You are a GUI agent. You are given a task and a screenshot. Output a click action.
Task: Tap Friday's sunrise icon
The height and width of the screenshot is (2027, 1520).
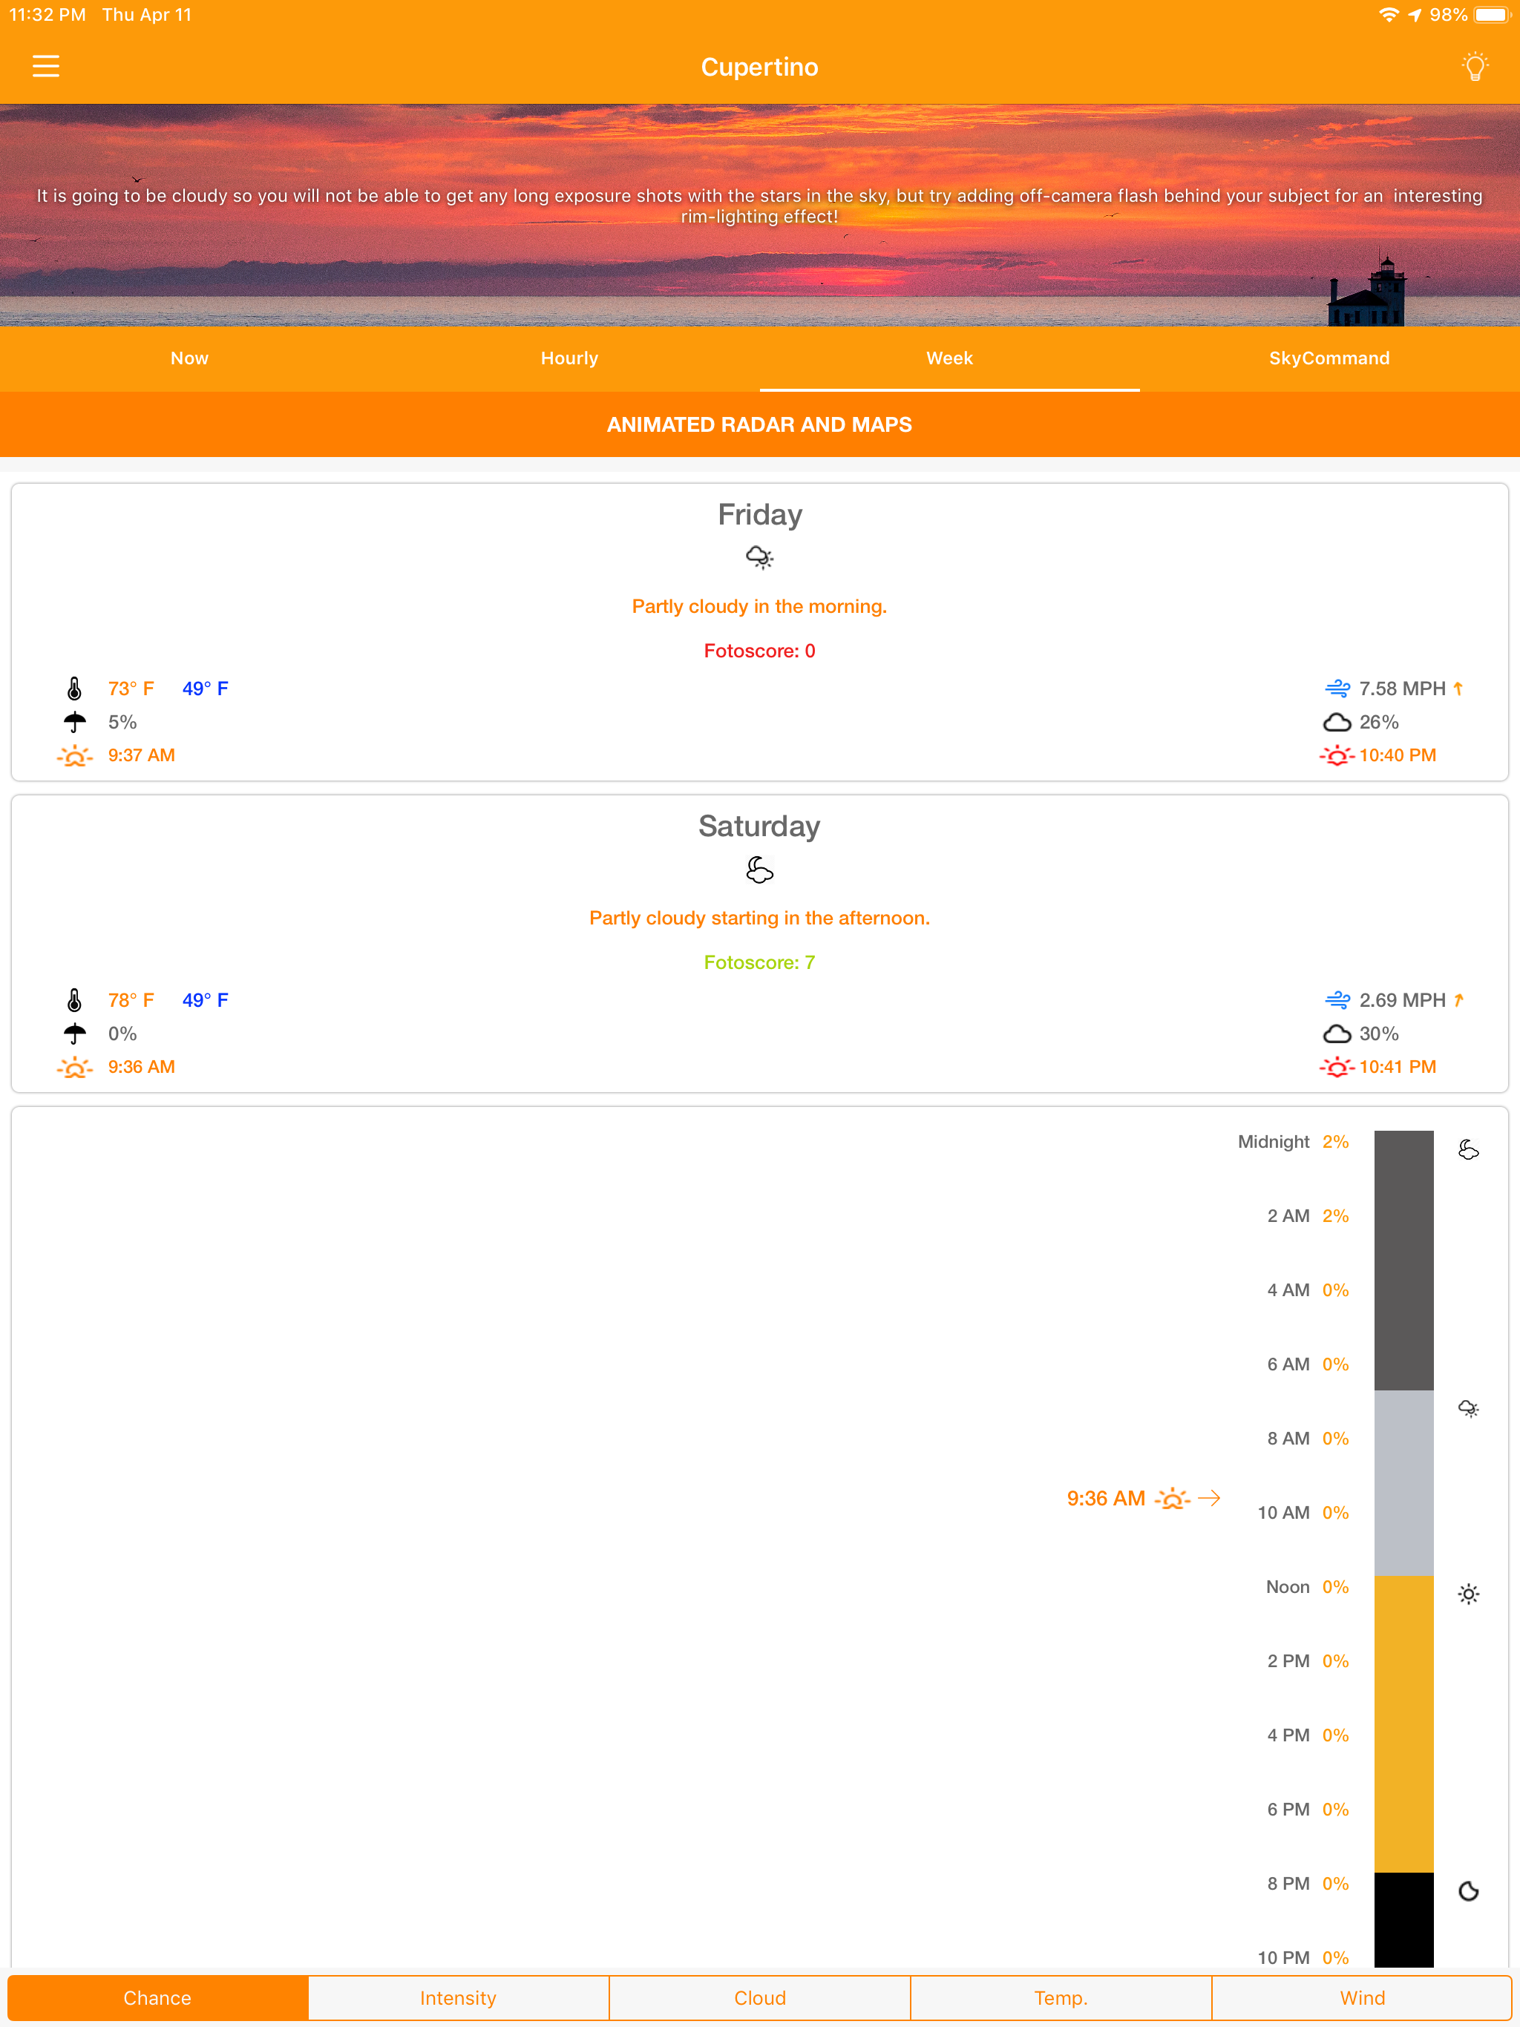74,756
